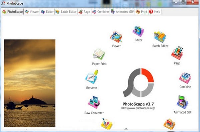Click the orange printer folder icon at the bottom right
Image resolution: width=200 pixels, height=132 pixels.
tap(169, 124)
